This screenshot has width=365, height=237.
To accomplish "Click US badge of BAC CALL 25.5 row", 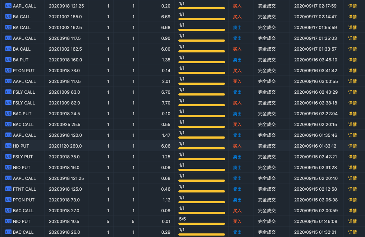I will tap(8, 124).
